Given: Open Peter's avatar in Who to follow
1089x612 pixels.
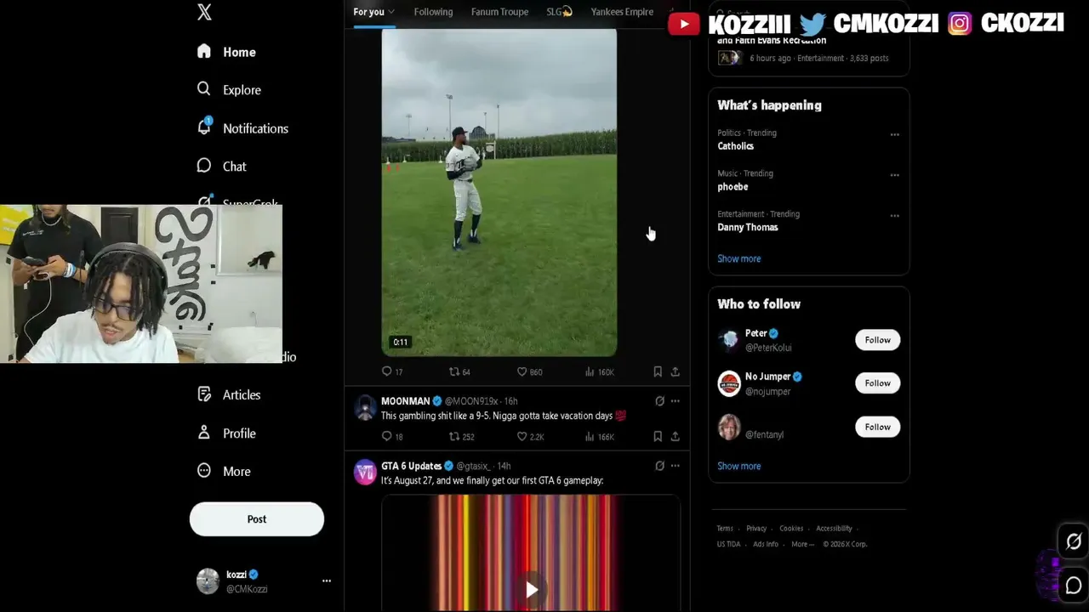Looking at the screenshot, I should pos(729,340).
